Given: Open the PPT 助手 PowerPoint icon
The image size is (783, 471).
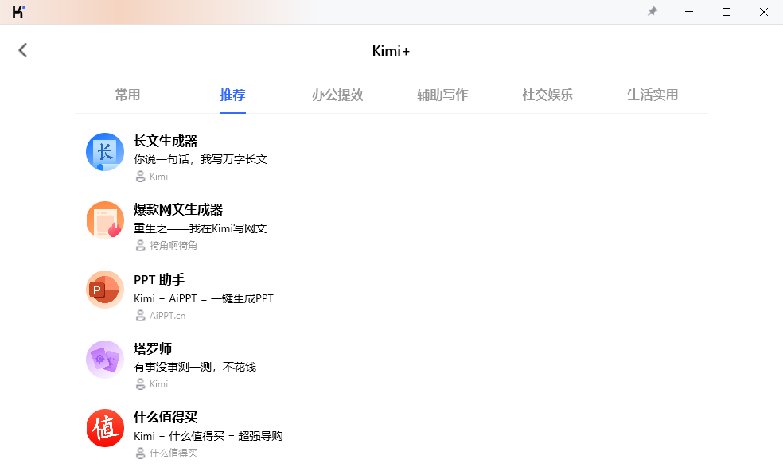Looking at the screenshot, I should pyautogui.click(x=105, y=290).
